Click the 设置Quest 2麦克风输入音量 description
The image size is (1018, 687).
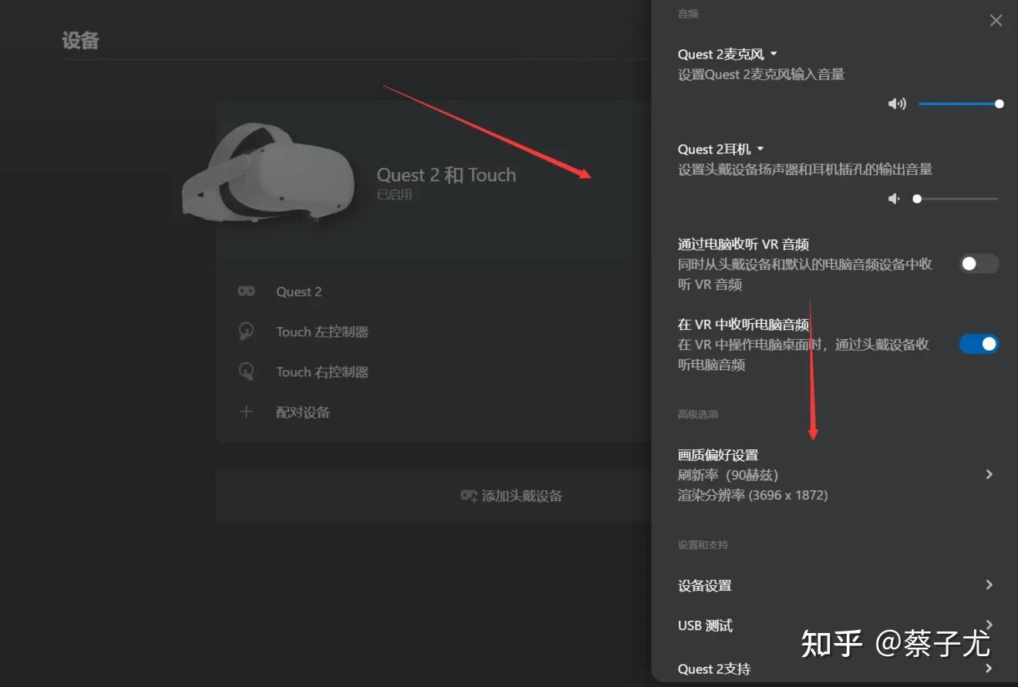(761, 75)
